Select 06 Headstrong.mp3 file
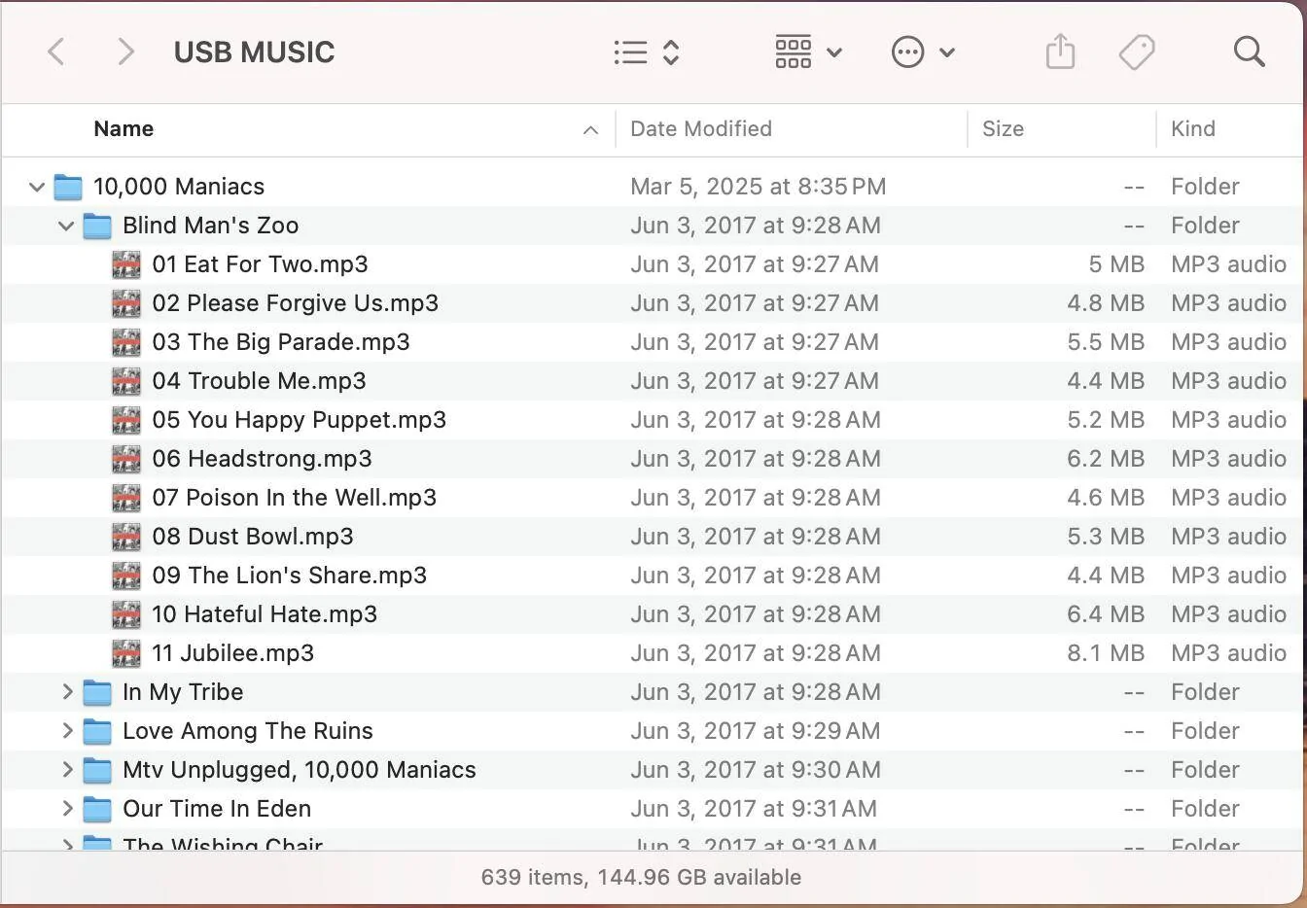Image resolution: width=1307 pixels, height=908 pixels. point(262,459)
